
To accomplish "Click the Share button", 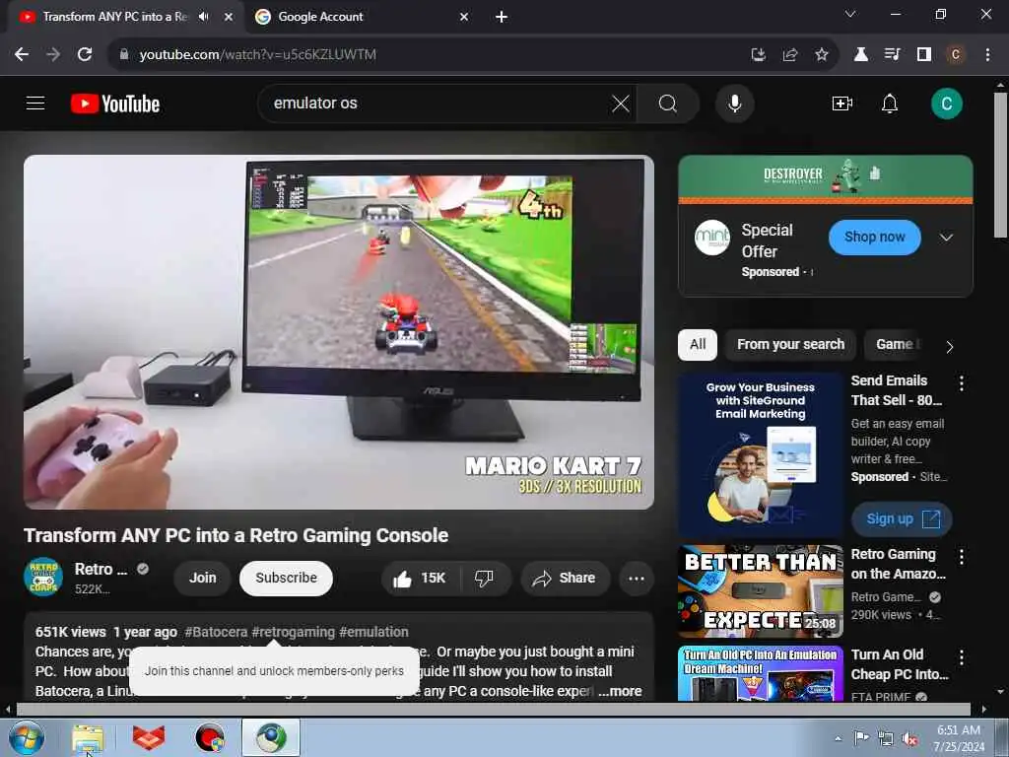I will (565, 578).
